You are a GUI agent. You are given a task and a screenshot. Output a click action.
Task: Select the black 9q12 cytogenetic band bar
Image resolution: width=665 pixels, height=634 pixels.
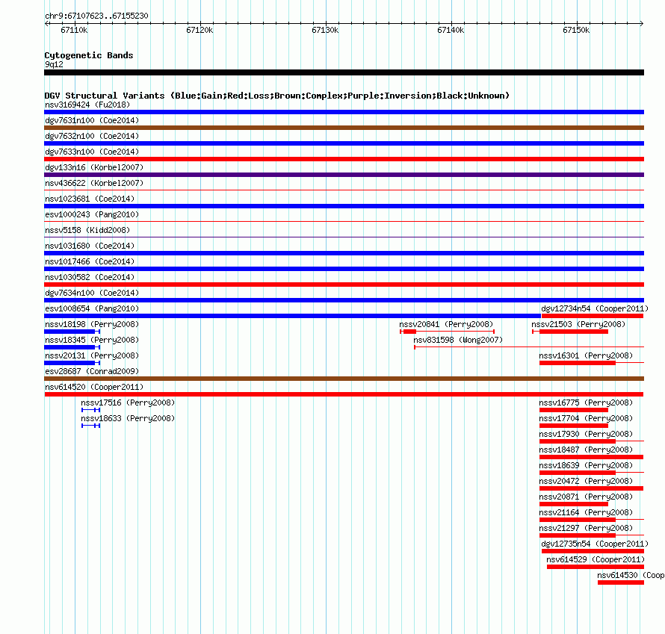344,72
